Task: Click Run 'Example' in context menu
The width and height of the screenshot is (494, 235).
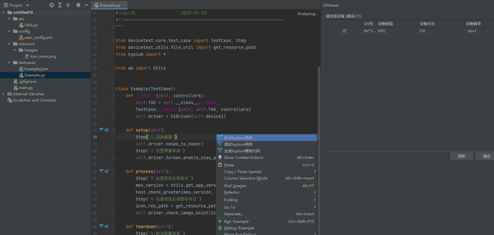Action: click(237, 221)
